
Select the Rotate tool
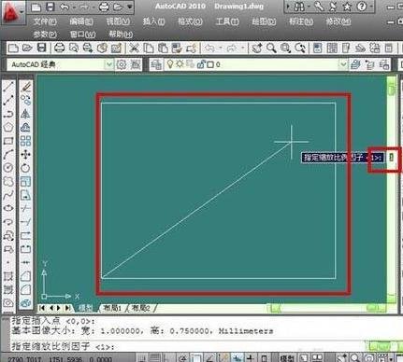pyautogui.click(x=25, y=168)
